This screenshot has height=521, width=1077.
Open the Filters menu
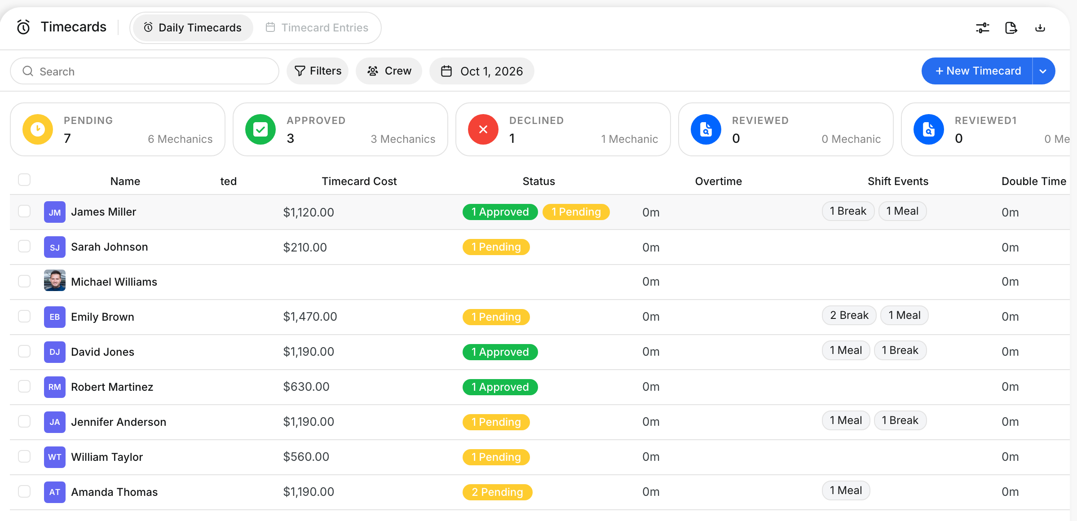point(318,71)
